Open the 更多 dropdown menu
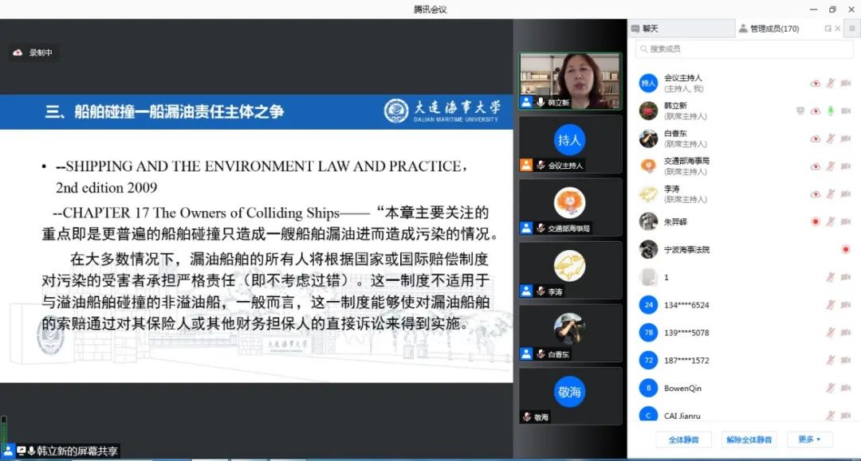Image resolution: width=861 pixels, height=461 pixels. (x=809, y=440)
